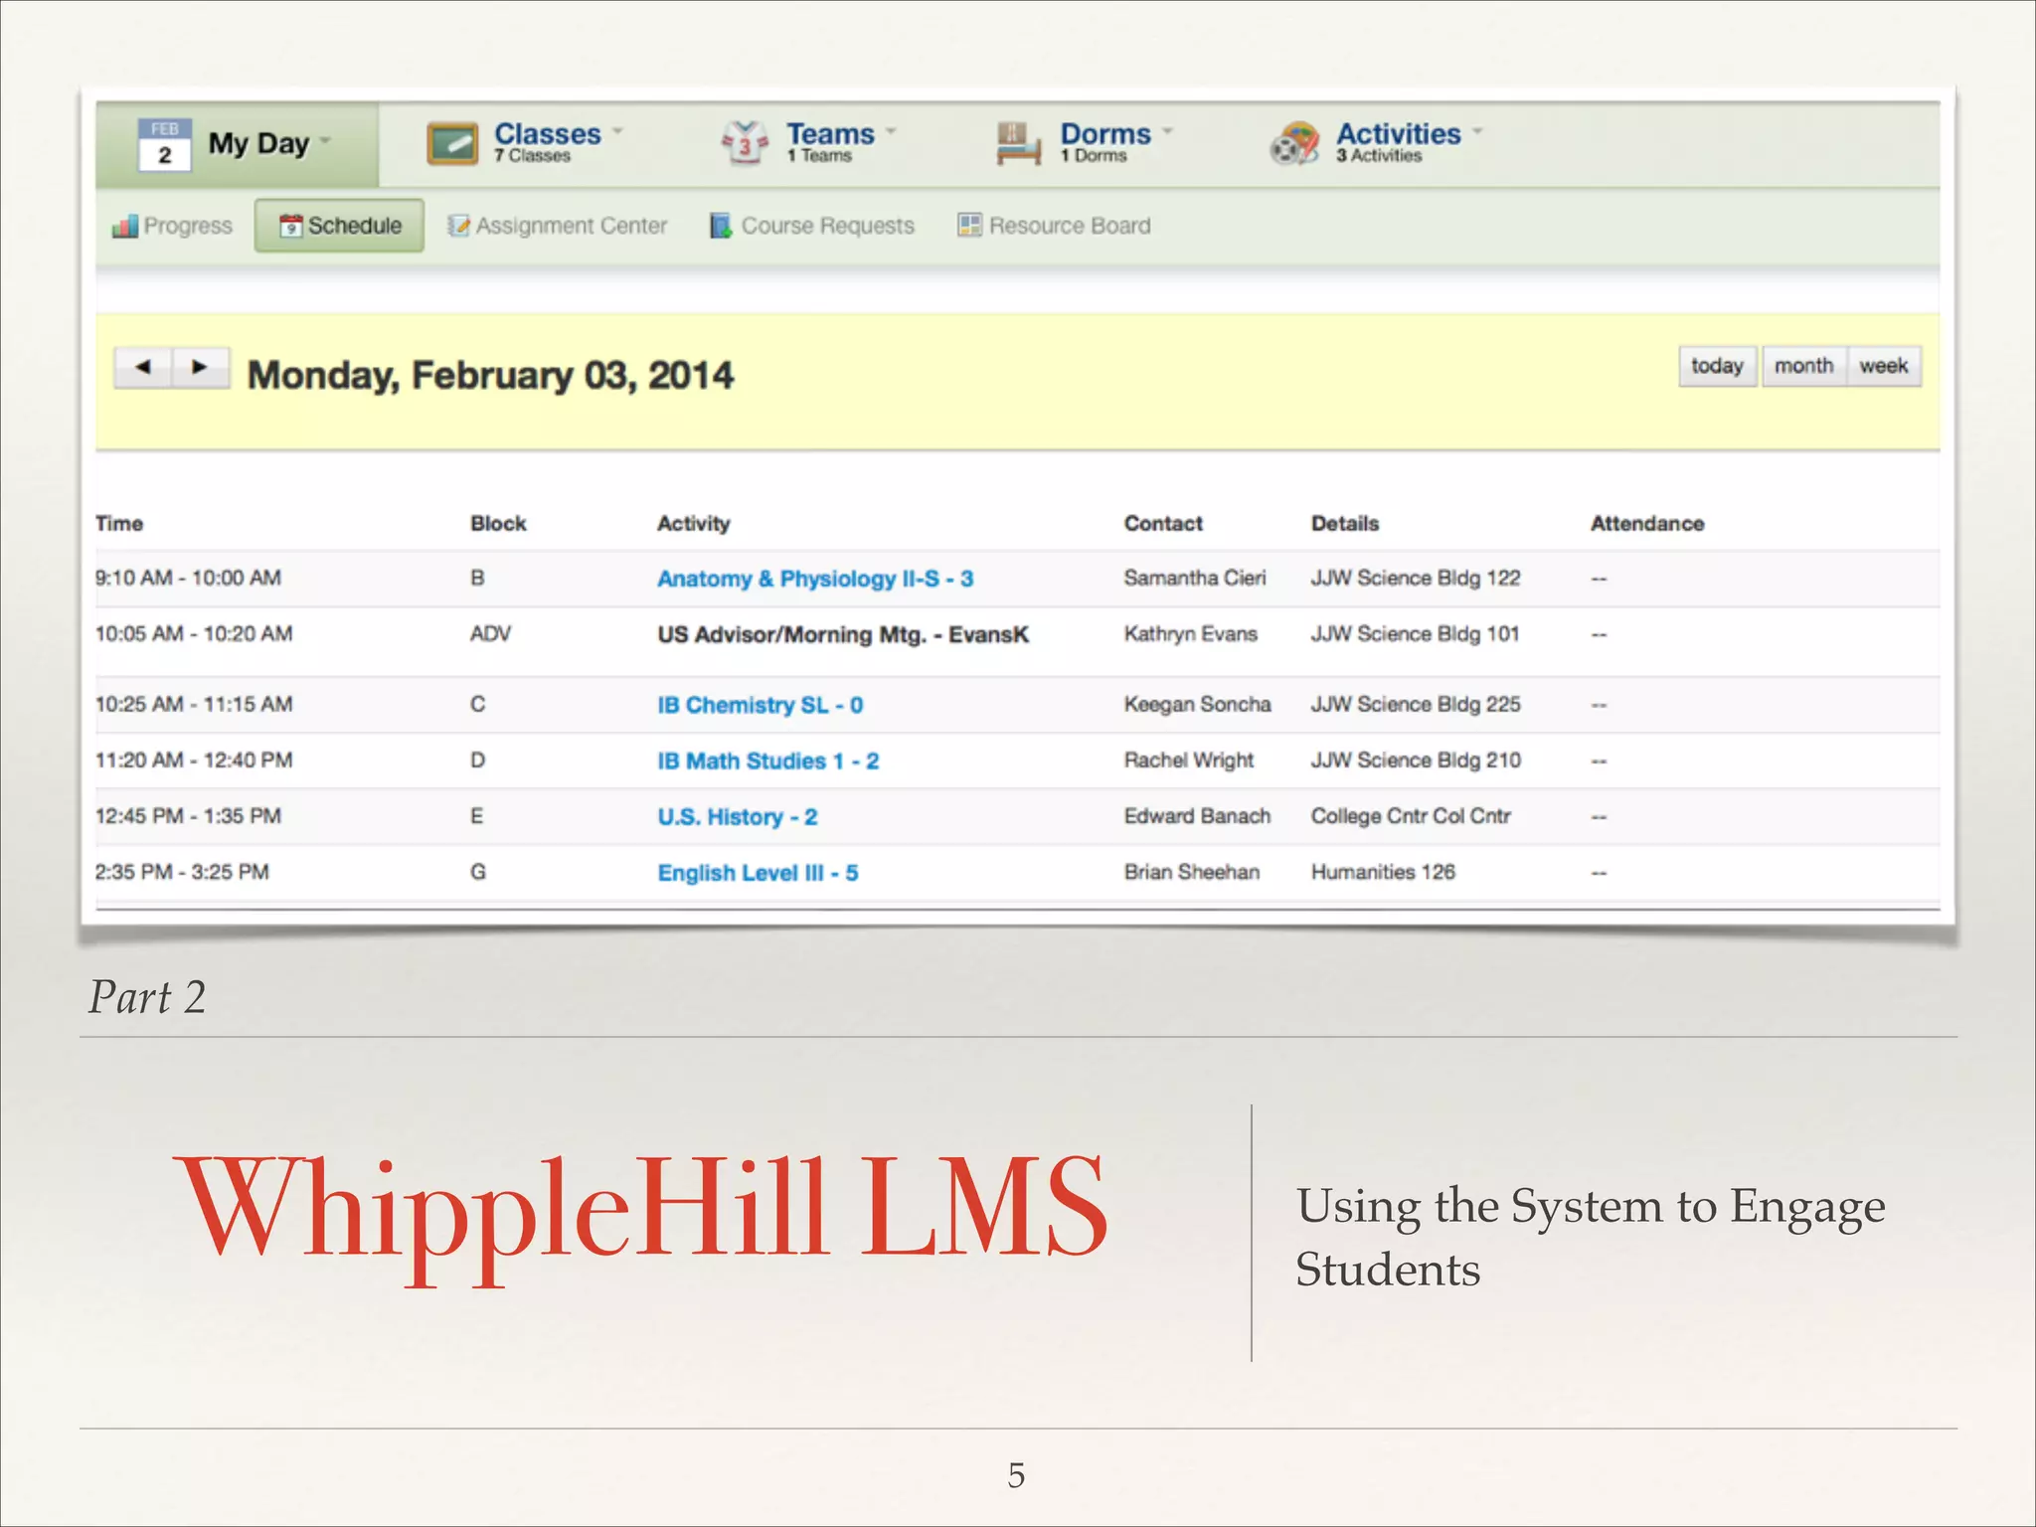
Task: Switch to month view
Action: [x=1804, y=366]
